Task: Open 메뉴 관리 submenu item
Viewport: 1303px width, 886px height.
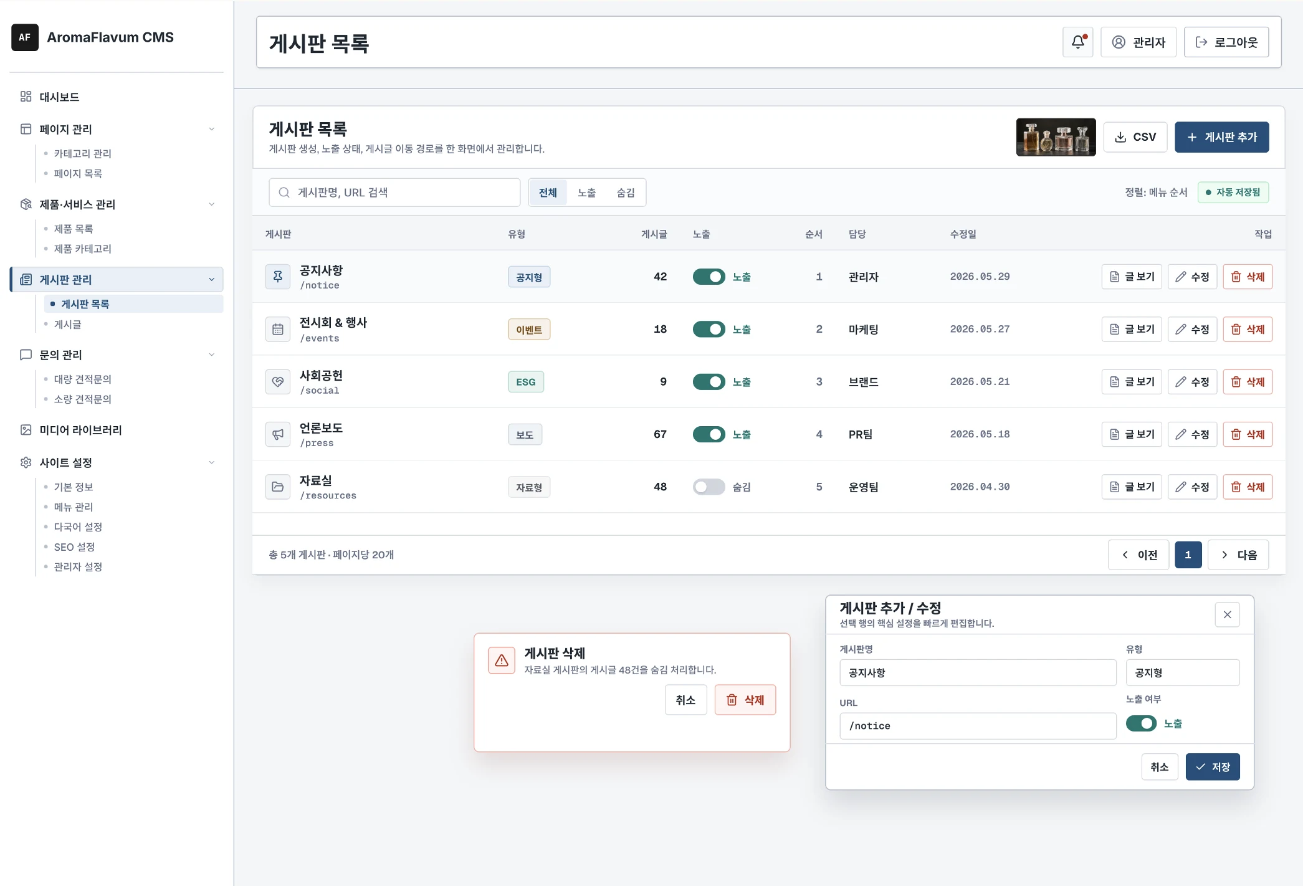Action: pyautogui.click(x=73, y=507)
